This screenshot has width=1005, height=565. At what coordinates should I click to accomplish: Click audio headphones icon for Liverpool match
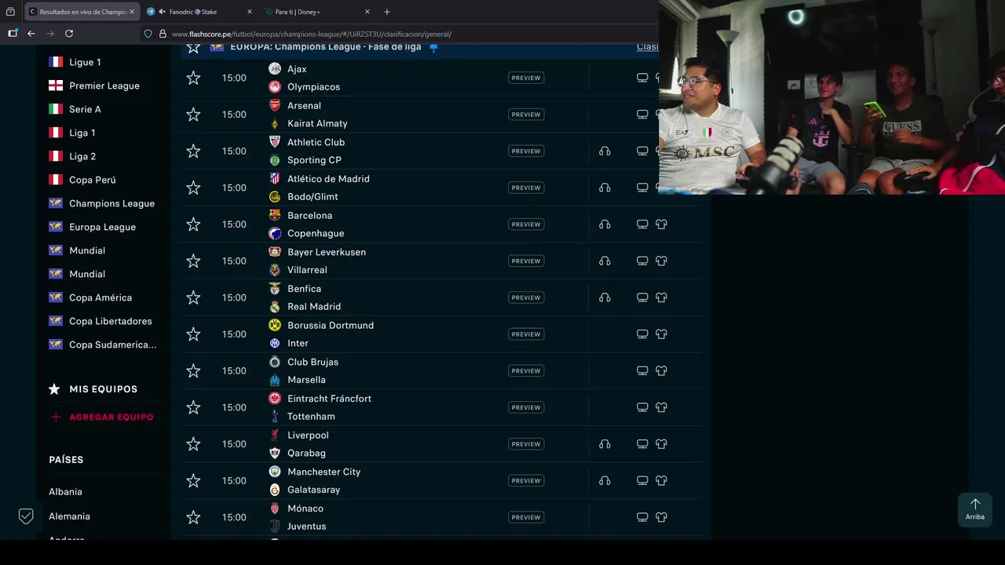(x=605, y=444)
